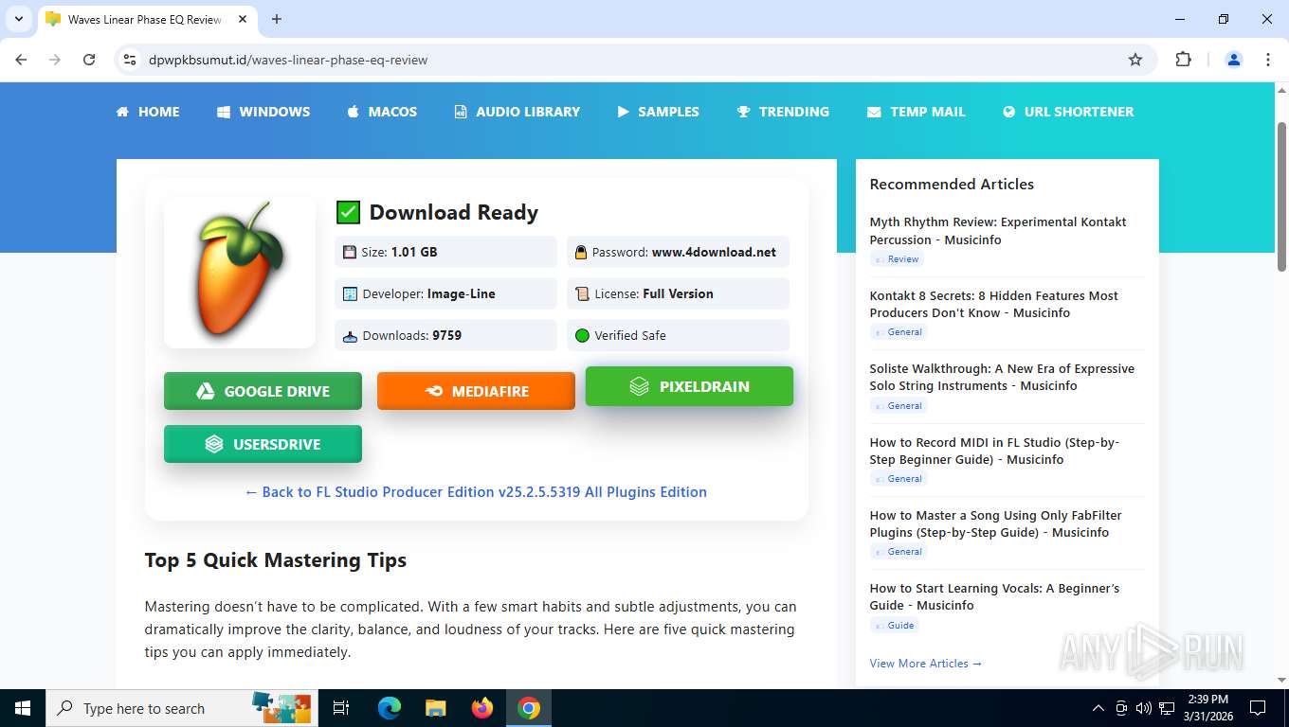The width and height of the screenshot is (1289, 727).
Task: Open the TEMP MAIL menu item
Action: (x=916, y=112)
